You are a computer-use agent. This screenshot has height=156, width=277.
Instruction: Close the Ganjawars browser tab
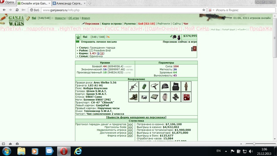pyautogui.click(x=49, y=3)
